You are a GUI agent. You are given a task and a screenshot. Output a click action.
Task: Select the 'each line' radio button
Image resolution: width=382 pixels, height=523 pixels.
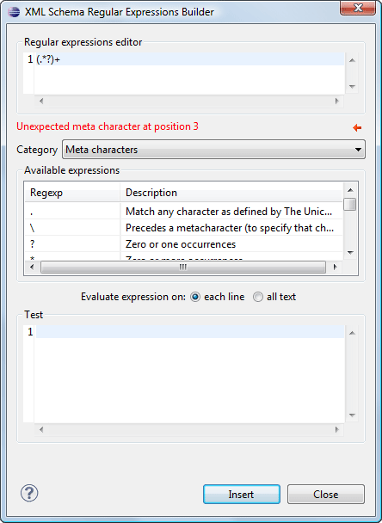click(195, 297)
